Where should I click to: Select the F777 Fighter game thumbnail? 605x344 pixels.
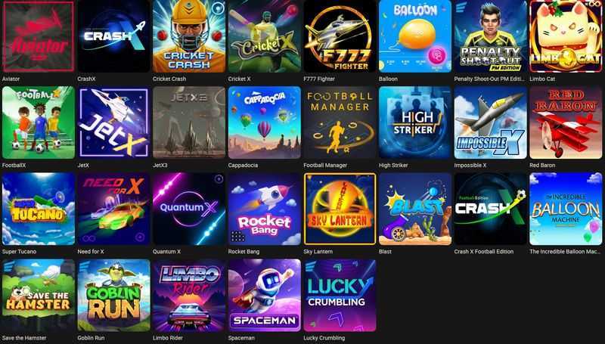coord(340,36)
